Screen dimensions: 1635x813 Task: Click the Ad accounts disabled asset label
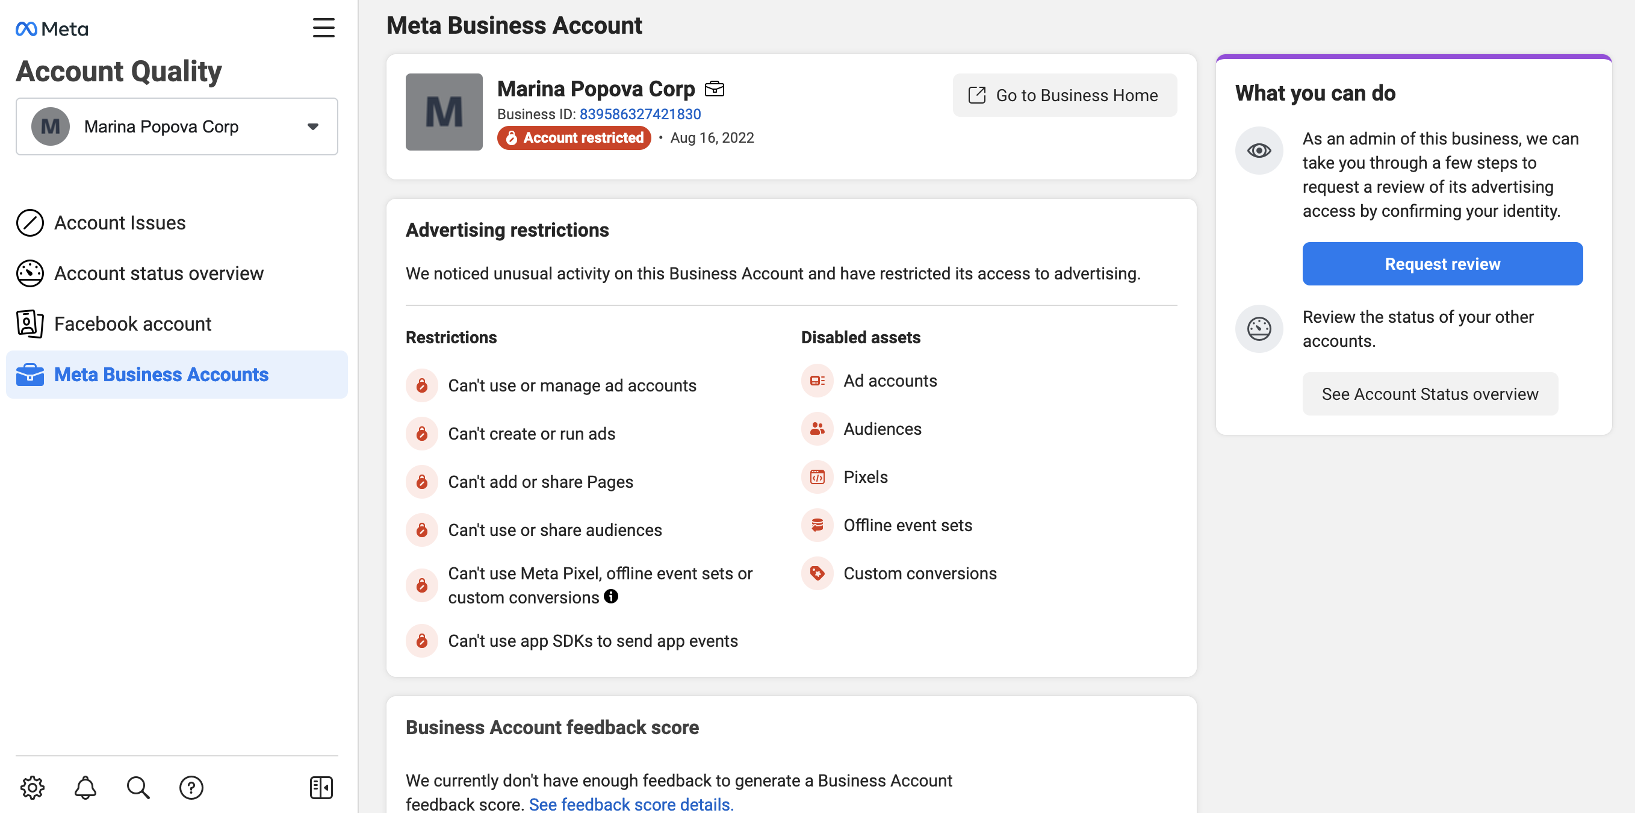(890, 381)
